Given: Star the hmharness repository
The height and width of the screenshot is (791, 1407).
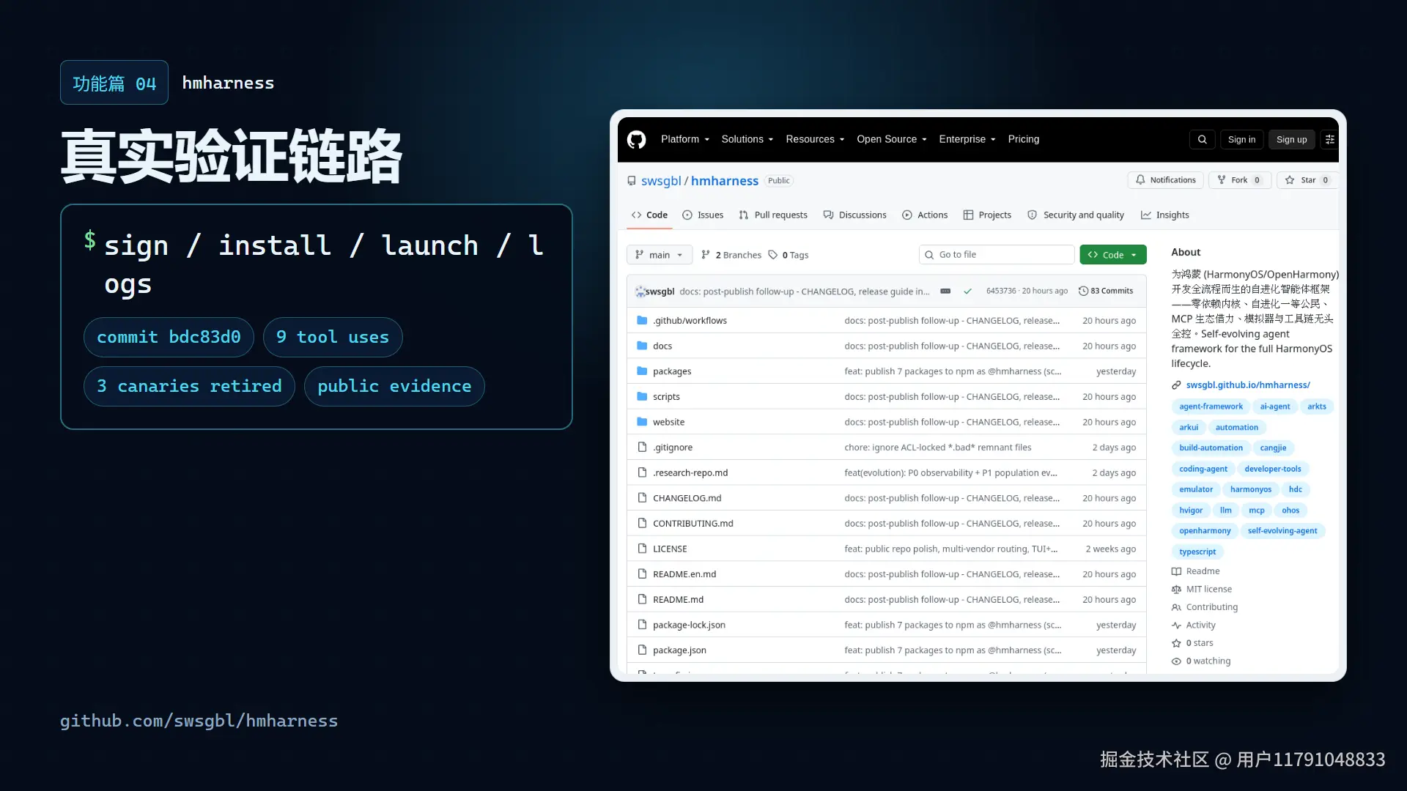Looking at the screenshot, I should click(1307, 180).
